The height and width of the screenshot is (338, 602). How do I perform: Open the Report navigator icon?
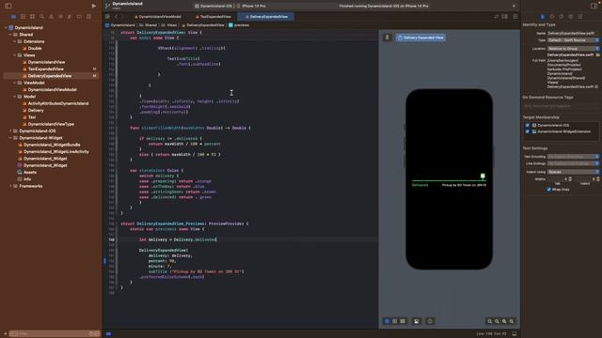click(x=88, y=17)
